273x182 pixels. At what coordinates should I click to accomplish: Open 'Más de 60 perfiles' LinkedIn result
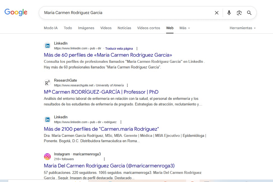coord(108,55)
